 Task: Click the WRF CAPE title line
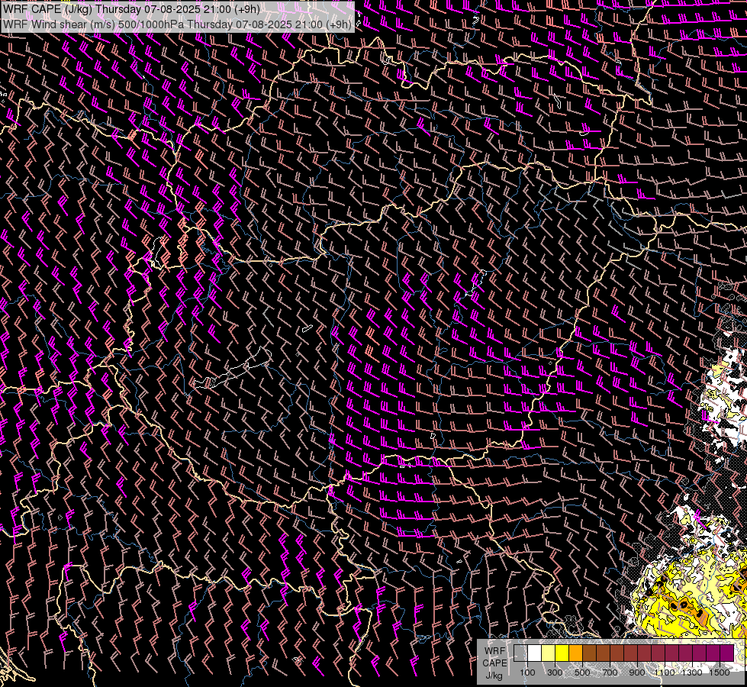[131, 9]
